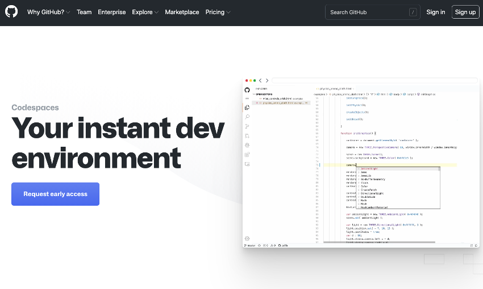Open the Source Control branch icon
This screenshot has width=483, height=289.
click(x=247, y=126)
